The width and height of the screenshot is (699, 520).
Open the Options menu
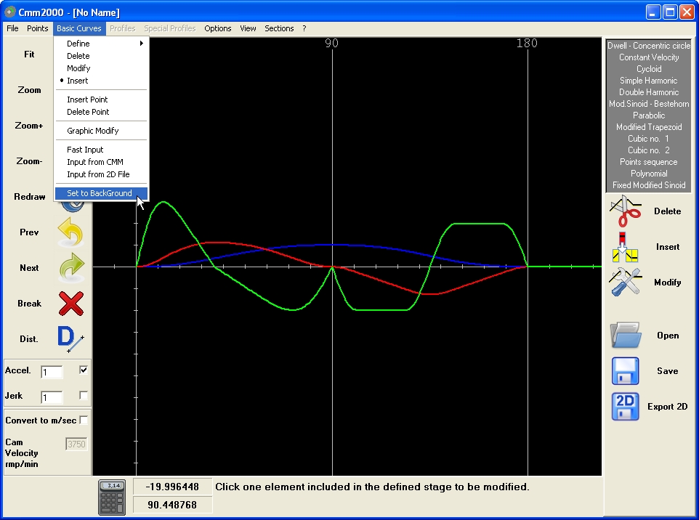coord(217,28)
